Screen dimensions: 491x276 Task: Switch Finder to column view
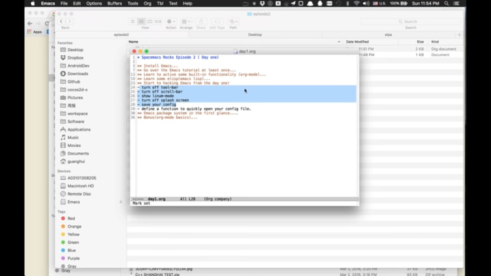click(150, 21)
